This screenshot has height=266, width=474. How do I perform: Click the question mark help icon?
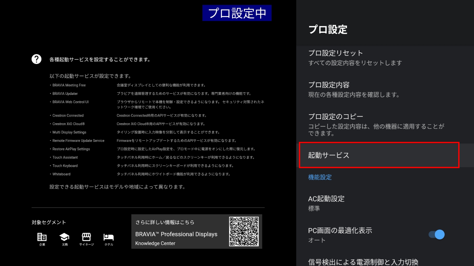click(x=36, y=59)
